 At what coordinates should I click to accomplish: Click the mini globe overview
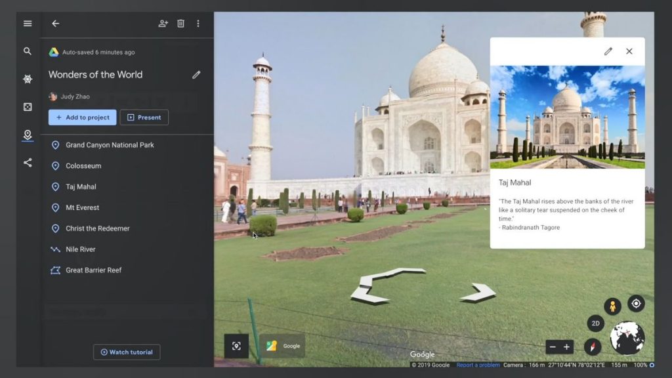[x=627, y=338]
